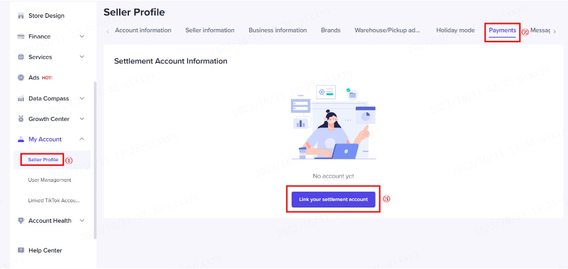This screenshot has height=269, width=568.
Task: Expand the Account Health chevron
Action: click(82, 221)
